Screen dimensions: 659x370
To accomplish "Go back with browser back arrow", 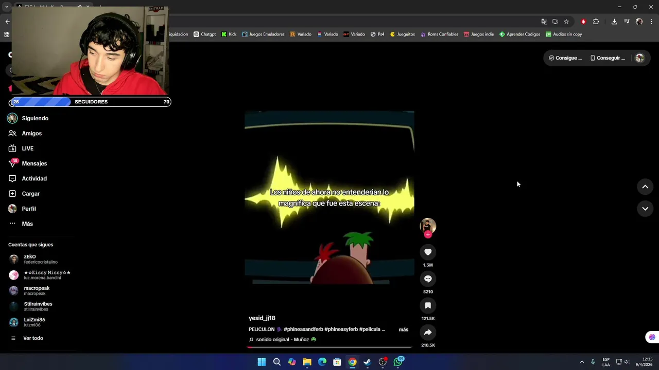I will pos(7,22).
